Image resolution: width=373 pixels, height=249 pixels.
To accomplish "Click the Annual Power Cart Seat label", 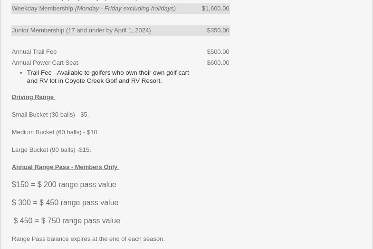I will click(x=45, y=62).
